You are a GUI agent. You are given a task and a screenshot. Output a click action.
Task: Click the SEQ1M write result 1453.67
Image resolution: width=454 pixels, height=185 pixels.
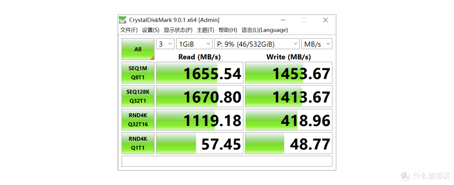click(x=289, y=72)
